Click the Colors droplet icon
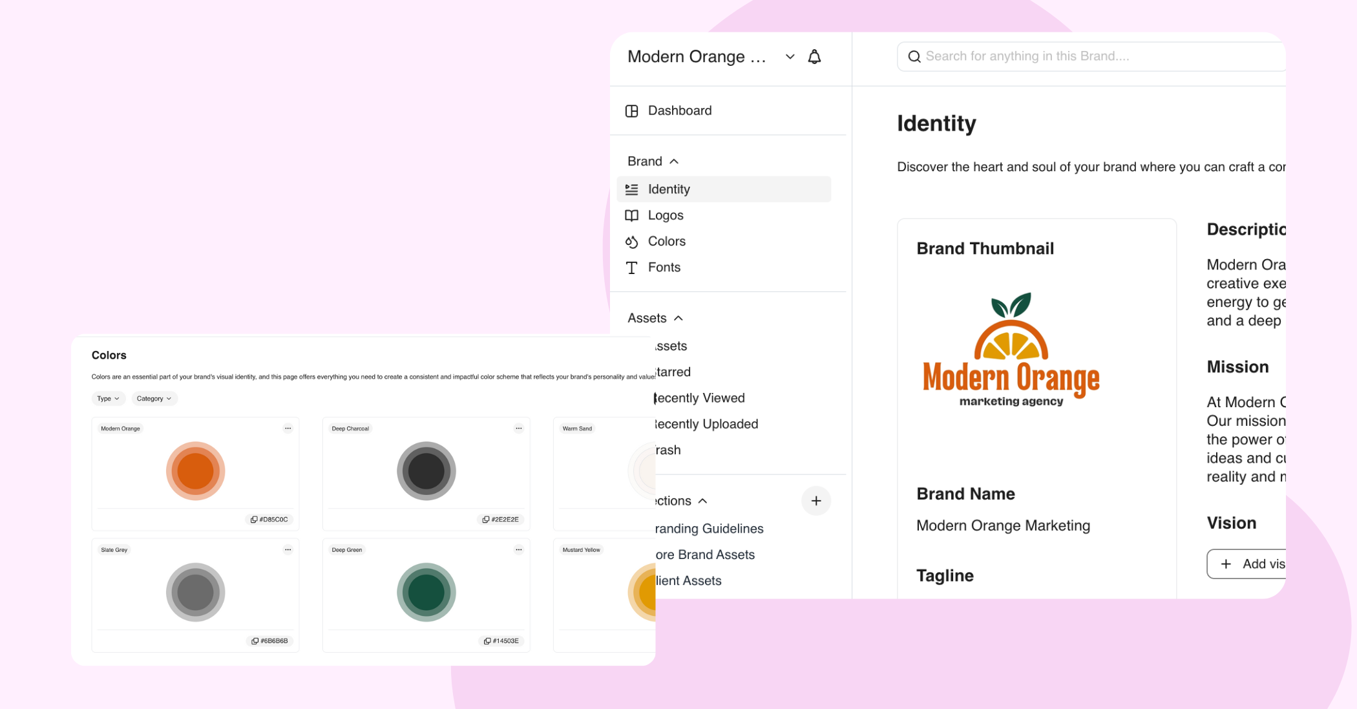Viewport: 1357px width, 709px height. 631,242
